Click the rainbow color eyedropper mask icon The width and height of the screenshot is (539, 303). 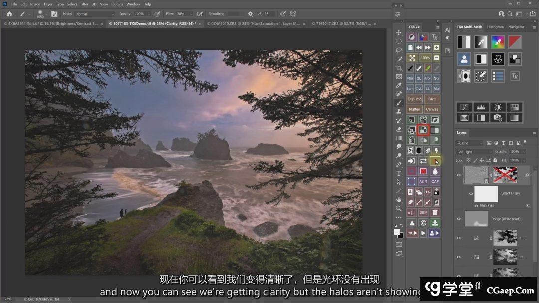point(497,42)
